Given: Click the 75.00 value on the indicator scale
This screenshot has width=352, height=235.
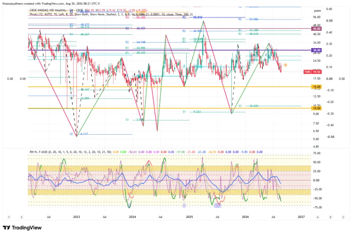Looking at the screenshot, I should pos(317,153).
